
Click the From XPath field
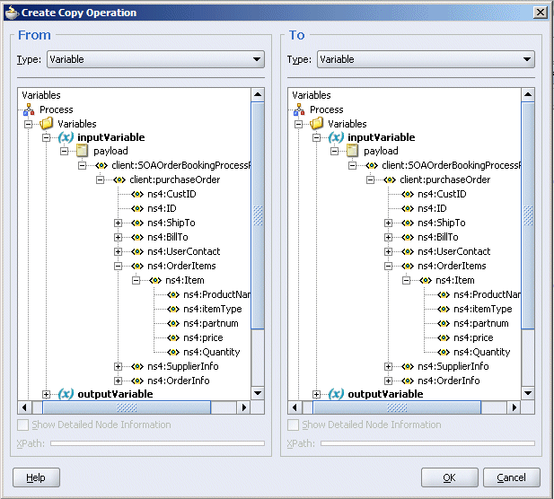[x=157, y=443]
